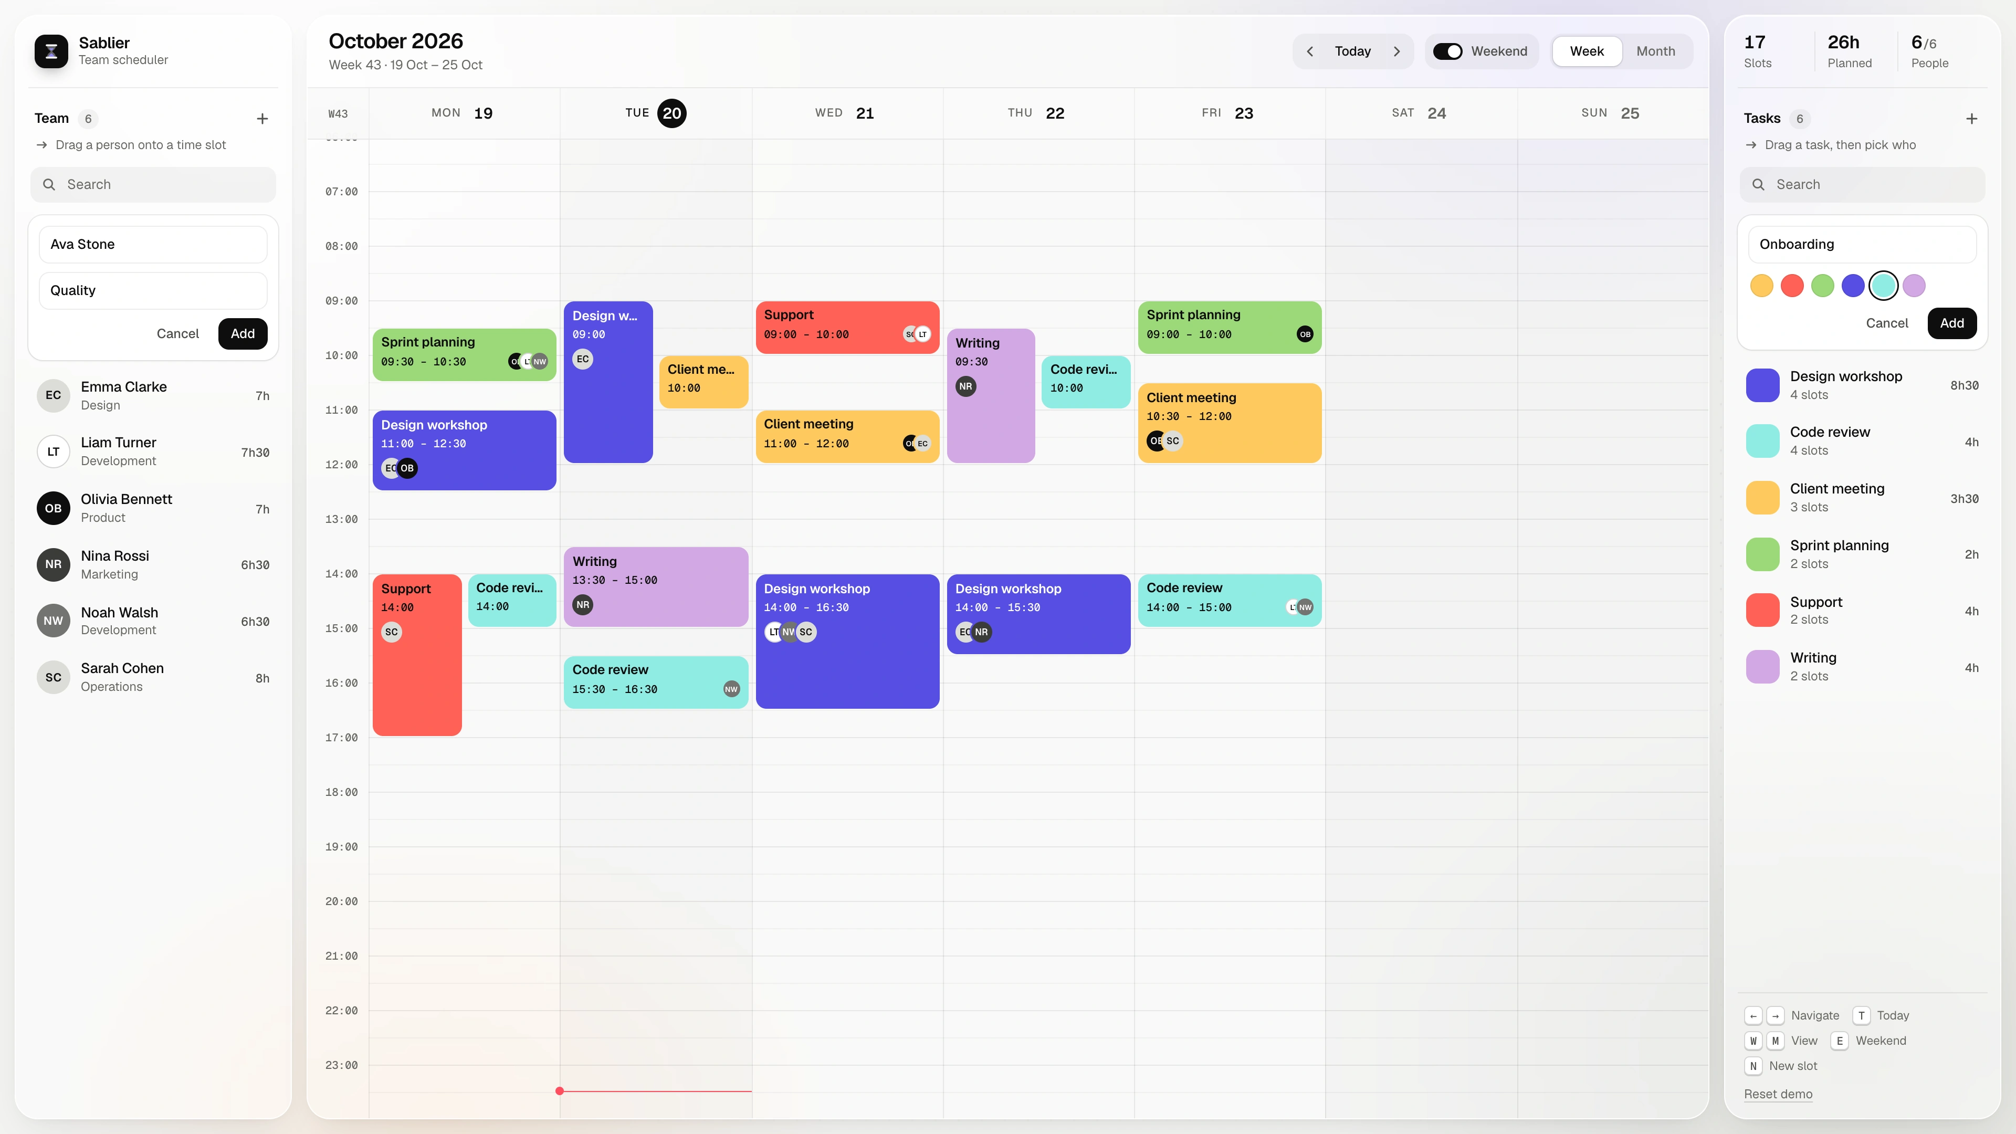Pick the lilac purple color swatch
The width and height of the screenshot is (2016, 1134).
pos(1914,286)
